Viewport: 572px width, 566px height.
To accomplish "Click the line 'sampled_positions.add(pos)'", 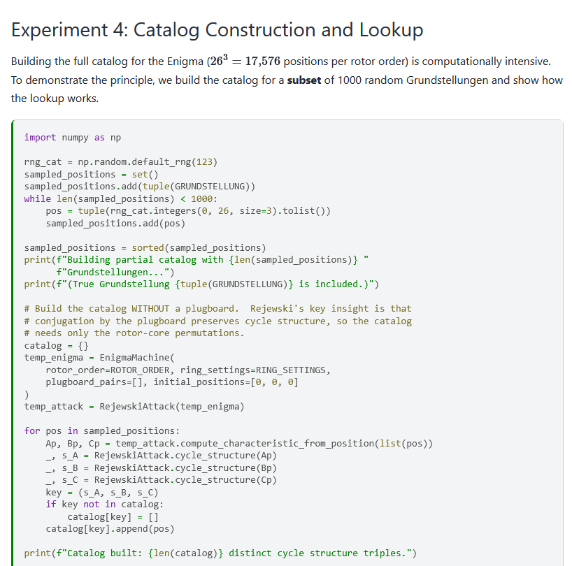I will [115, 223].
